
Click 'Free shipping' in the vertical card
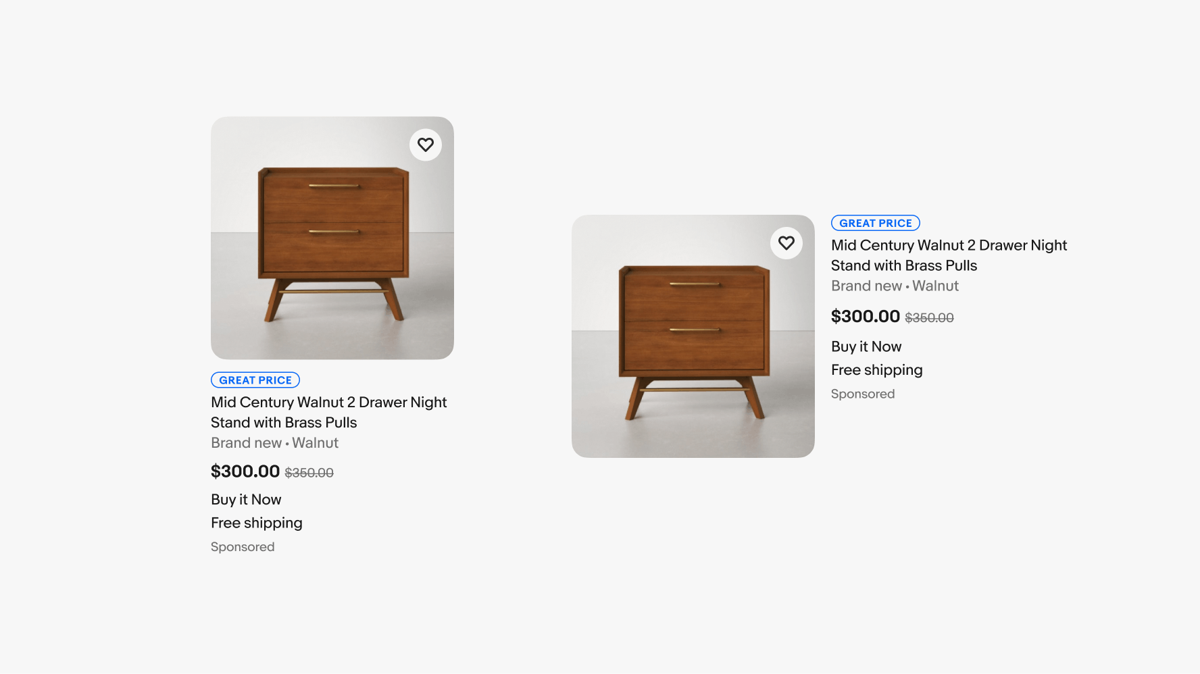click(x=257, y=523)
